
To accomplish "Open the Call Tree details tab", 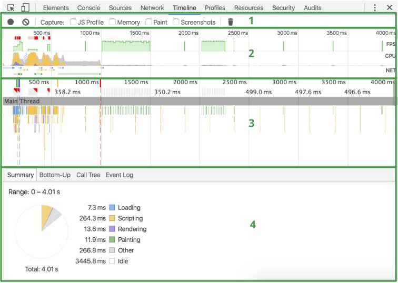I will coord(88,175).
